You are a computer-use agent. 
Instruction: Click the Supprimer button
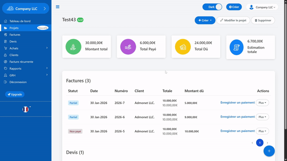[263, 20]
